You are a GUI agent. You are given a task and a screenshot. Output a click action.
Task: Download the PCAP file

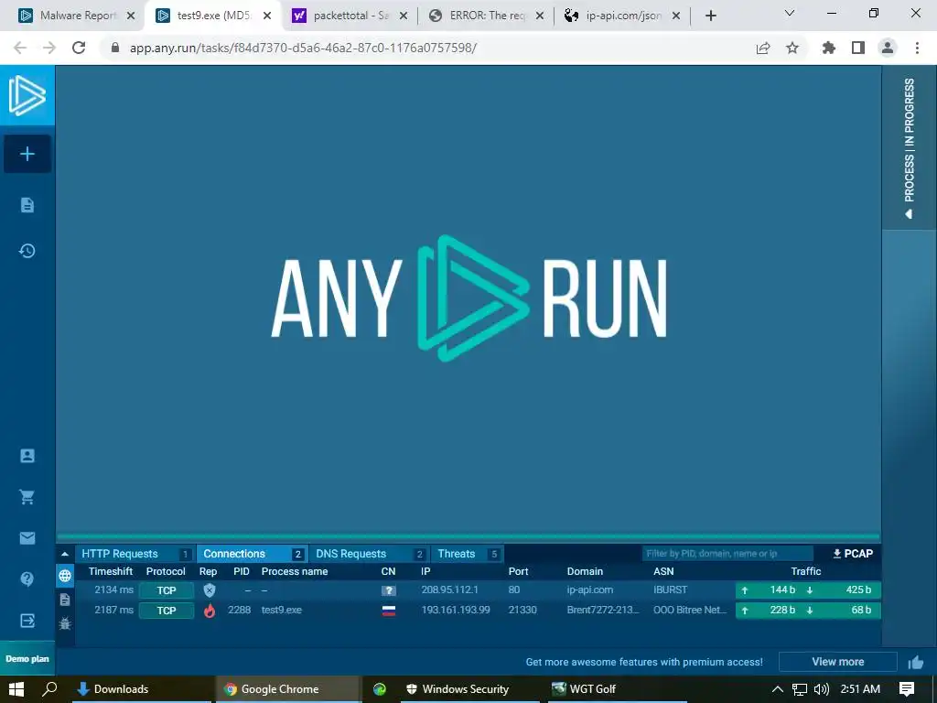853,554
